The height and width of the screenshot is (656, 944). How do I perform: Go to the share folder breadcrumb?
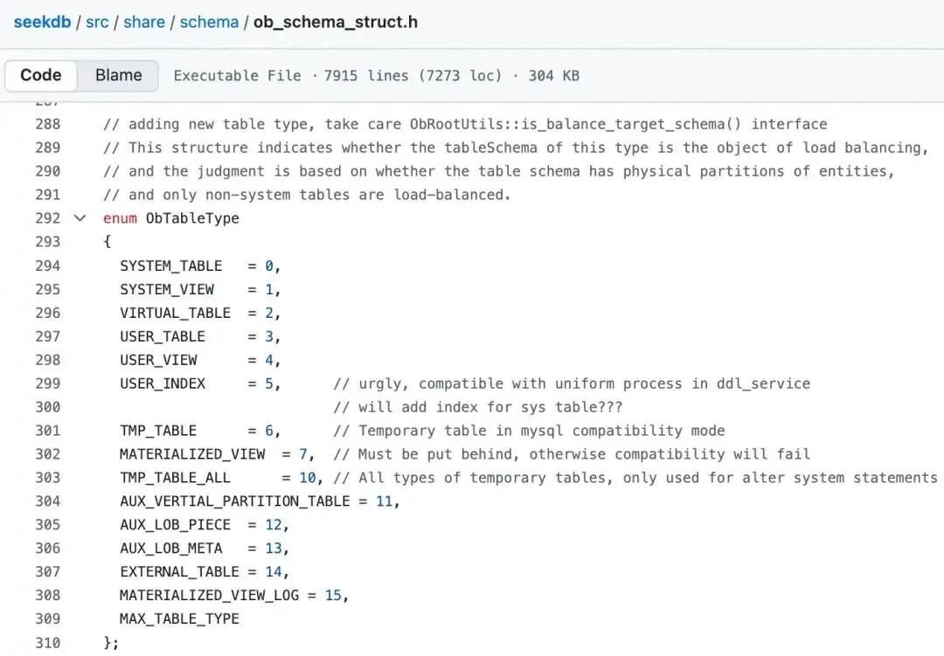pos(144,22)
